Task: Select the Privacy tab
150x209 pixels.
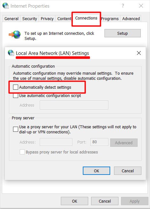Action: [x=47, y=19]
